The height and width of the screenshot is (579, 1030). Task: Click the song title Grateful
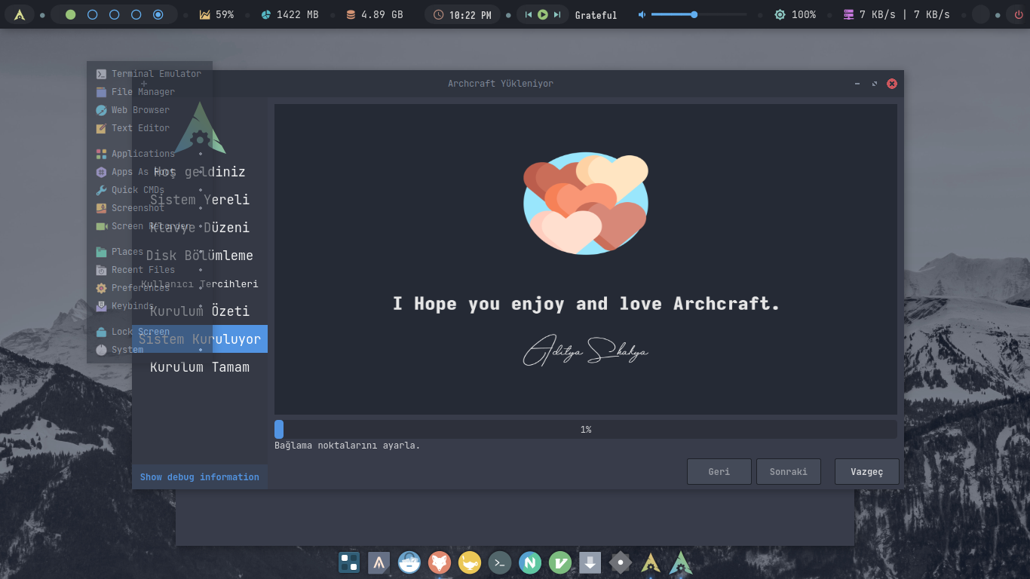596,15
